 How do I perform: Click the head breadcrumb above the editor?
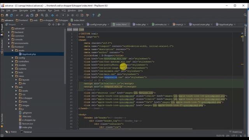[x=75, y=30]
